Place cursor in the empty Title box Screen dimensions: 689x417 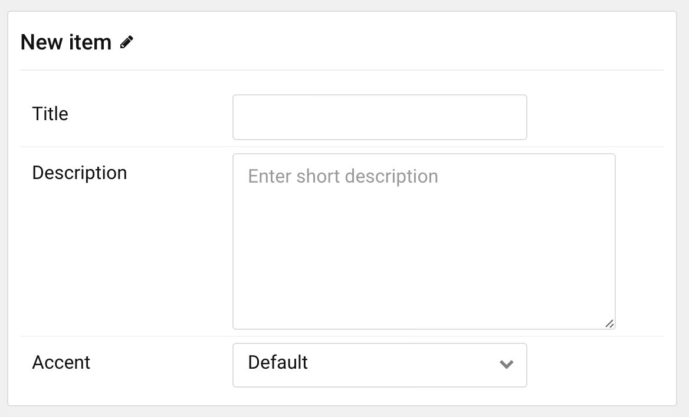click(380, 117)
